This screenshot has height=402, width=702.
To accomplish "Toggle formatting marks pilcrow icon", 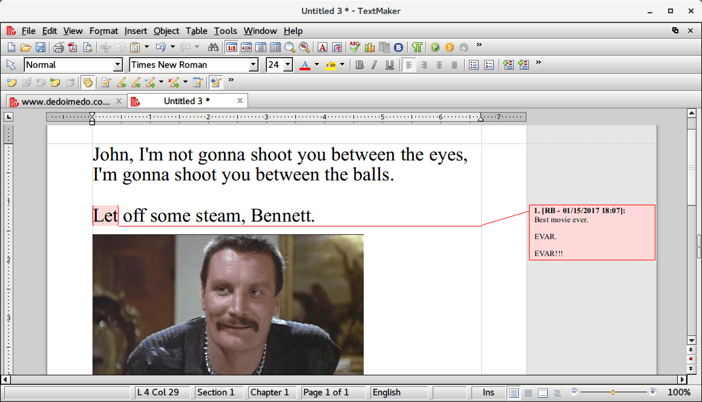I will coord(417,47).
